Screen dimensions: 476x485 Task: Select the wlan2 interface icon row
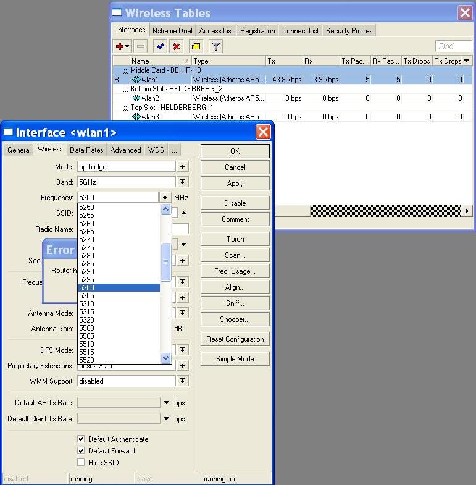[293, 98]
